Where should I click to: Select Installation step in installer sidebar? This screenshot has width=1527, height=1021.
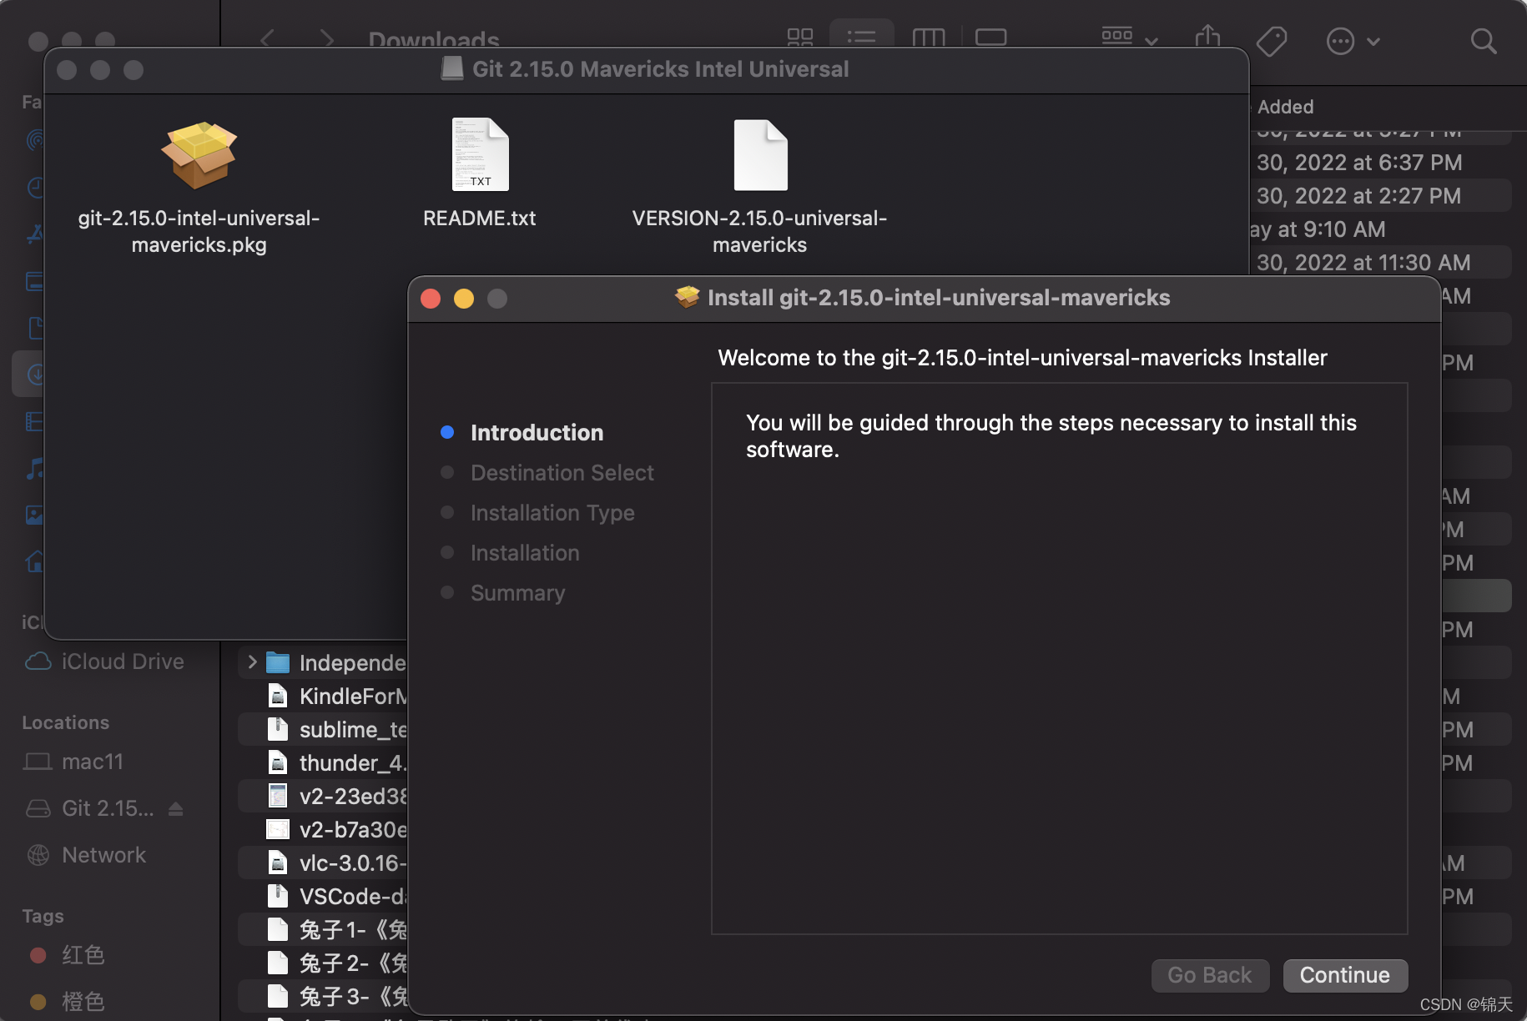[525, 553]
